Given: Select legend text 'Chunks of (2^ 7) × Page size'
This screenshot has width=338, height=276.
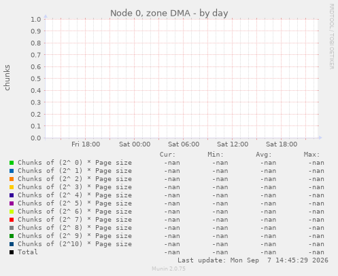Looking at the screenshot, I should 75,220.
